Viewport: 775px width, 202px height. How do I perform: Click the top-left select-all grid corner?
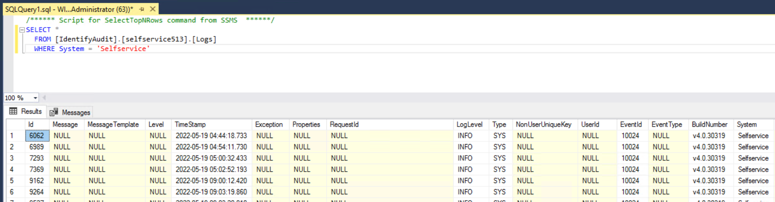pos(15,124)
